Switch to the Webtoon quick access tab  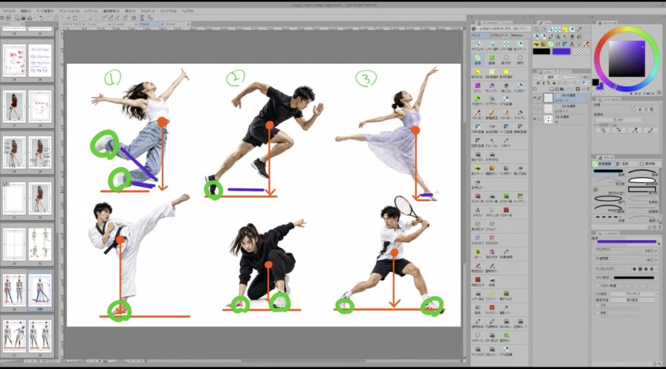(517, 35)
